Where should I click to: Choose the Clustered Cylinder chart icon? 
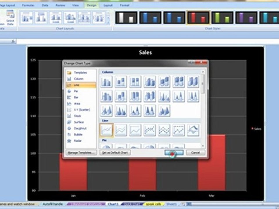tap(106, 96)
